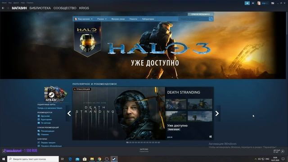288x162 pixels.
Task: Expand the Разное dropdown in the store bar
Action: [x=102, y=19]
